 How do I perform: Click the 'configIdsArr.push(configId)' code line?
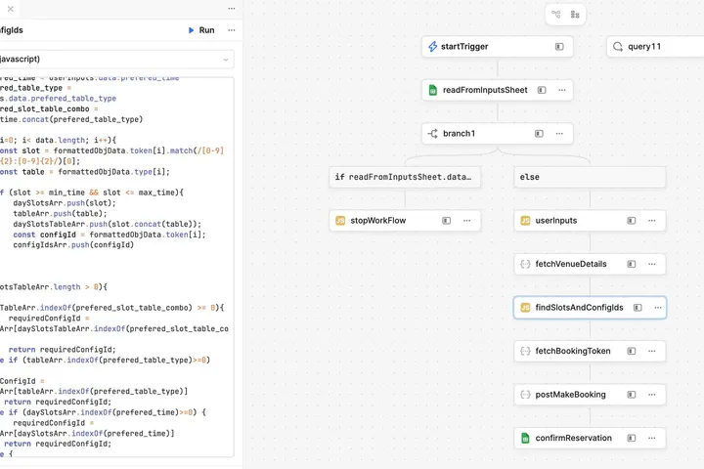(x=73, y=245)
